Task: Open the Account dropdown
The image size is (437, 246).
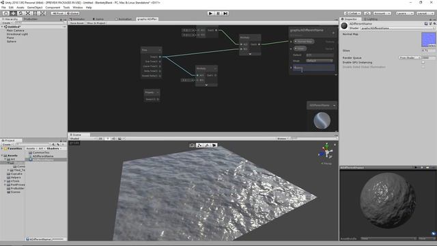Action: coord(382,14)
